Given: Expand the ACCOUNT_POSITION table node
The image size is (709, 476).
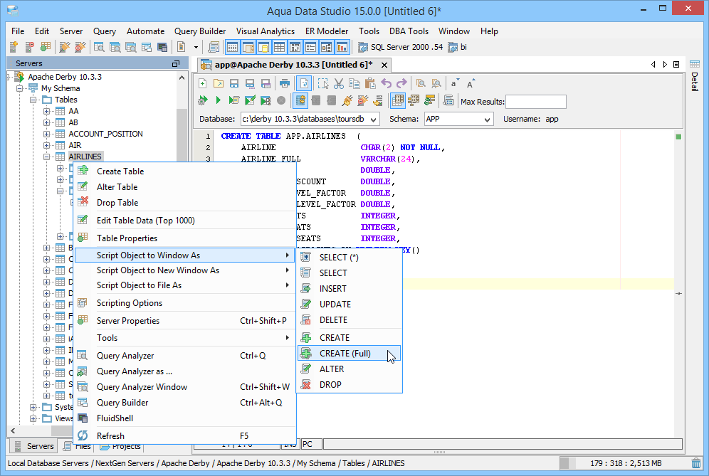Looking at the screenshot, I should 46,134.
